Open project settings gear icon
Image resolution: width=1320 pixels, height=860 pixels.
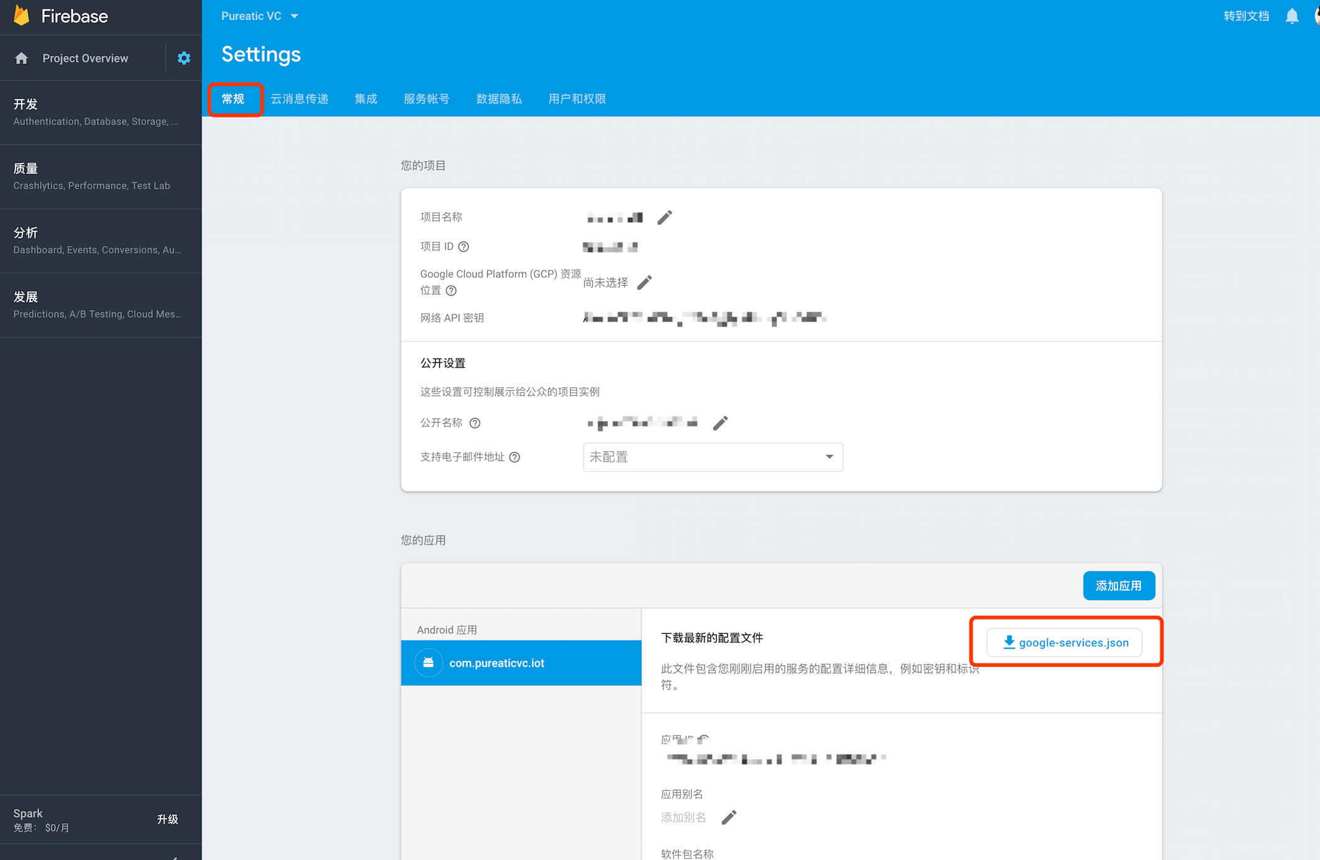tap(184, 58)
